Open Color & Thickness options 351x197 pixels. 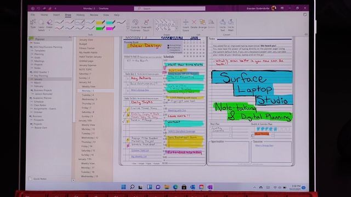point(135,25)
